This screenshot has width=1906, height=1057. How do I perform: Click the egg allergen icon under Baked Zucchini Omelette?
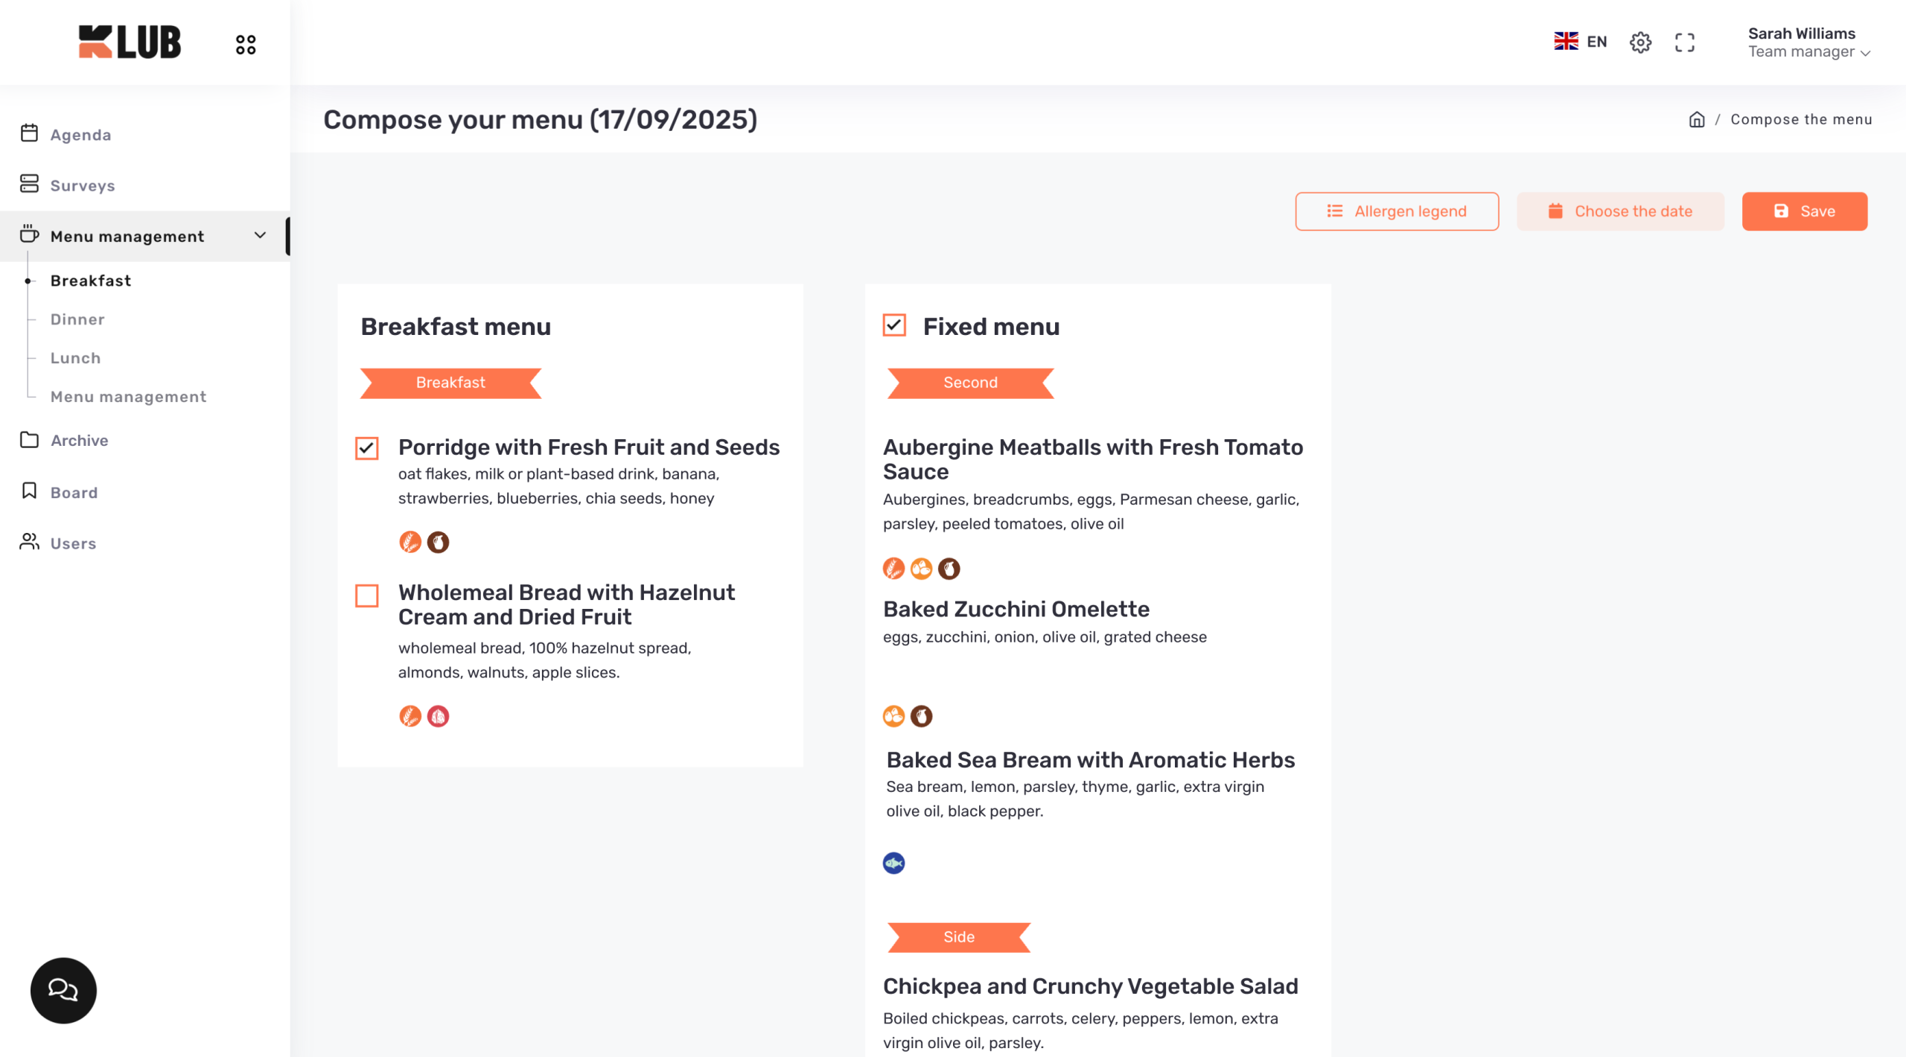coord(893,716)
